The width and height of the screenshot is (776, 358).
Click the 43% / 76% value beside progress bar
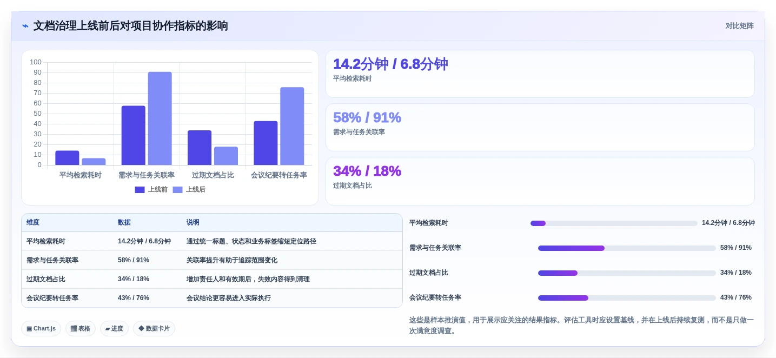coord(736,298)
